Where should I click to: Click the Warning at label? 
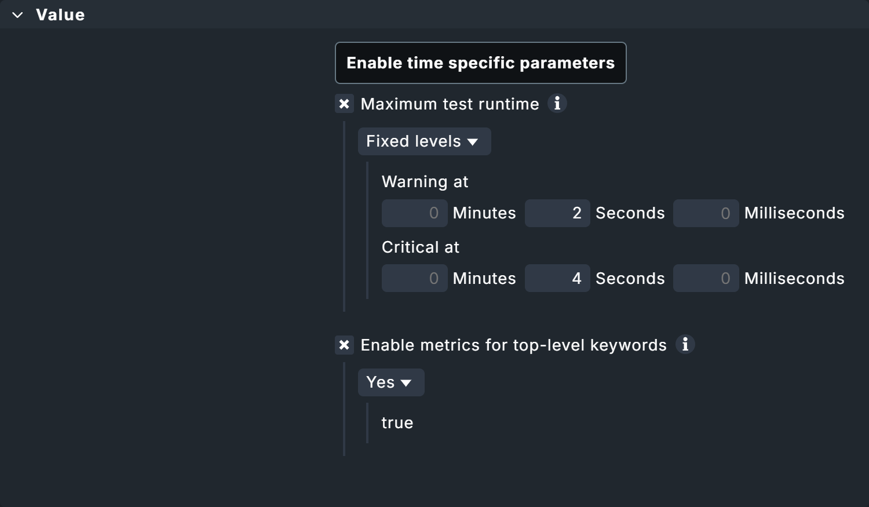point(425,182)
